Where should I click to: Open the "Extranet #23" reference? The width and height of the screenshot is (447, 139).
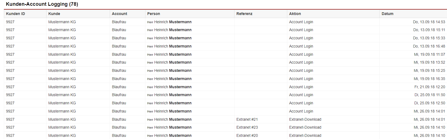click(x=247, y=127)
